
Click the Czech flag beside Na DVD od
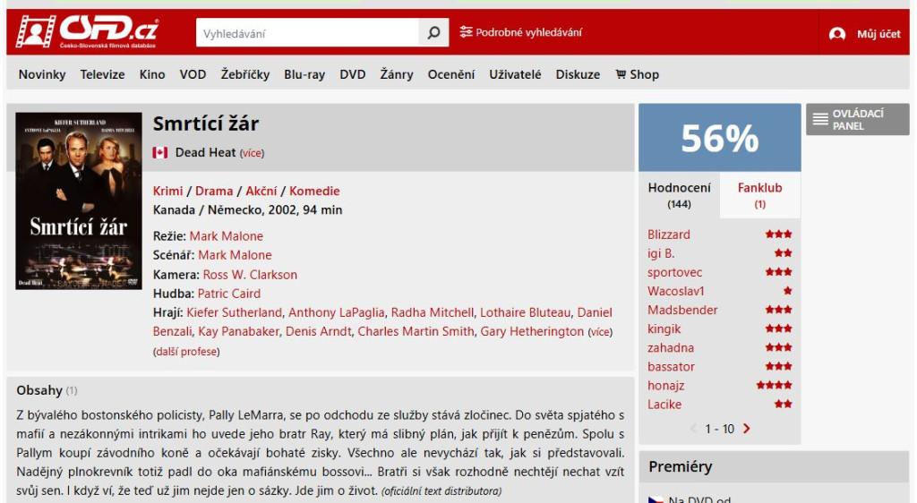pyautogui.click(x=656, y=499)
